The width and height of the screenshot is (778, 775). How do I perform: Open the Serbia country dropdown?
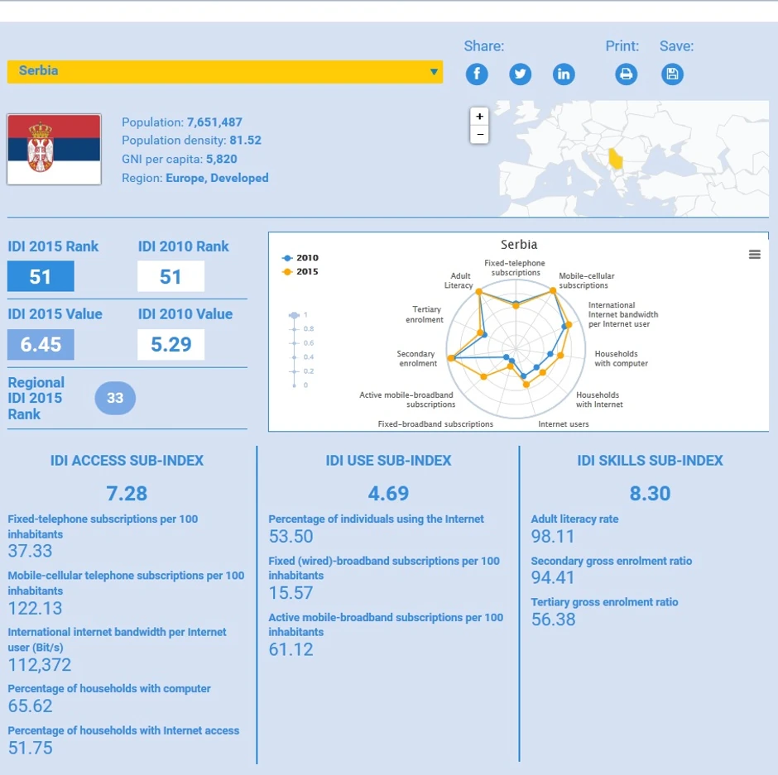click(225, 71)
